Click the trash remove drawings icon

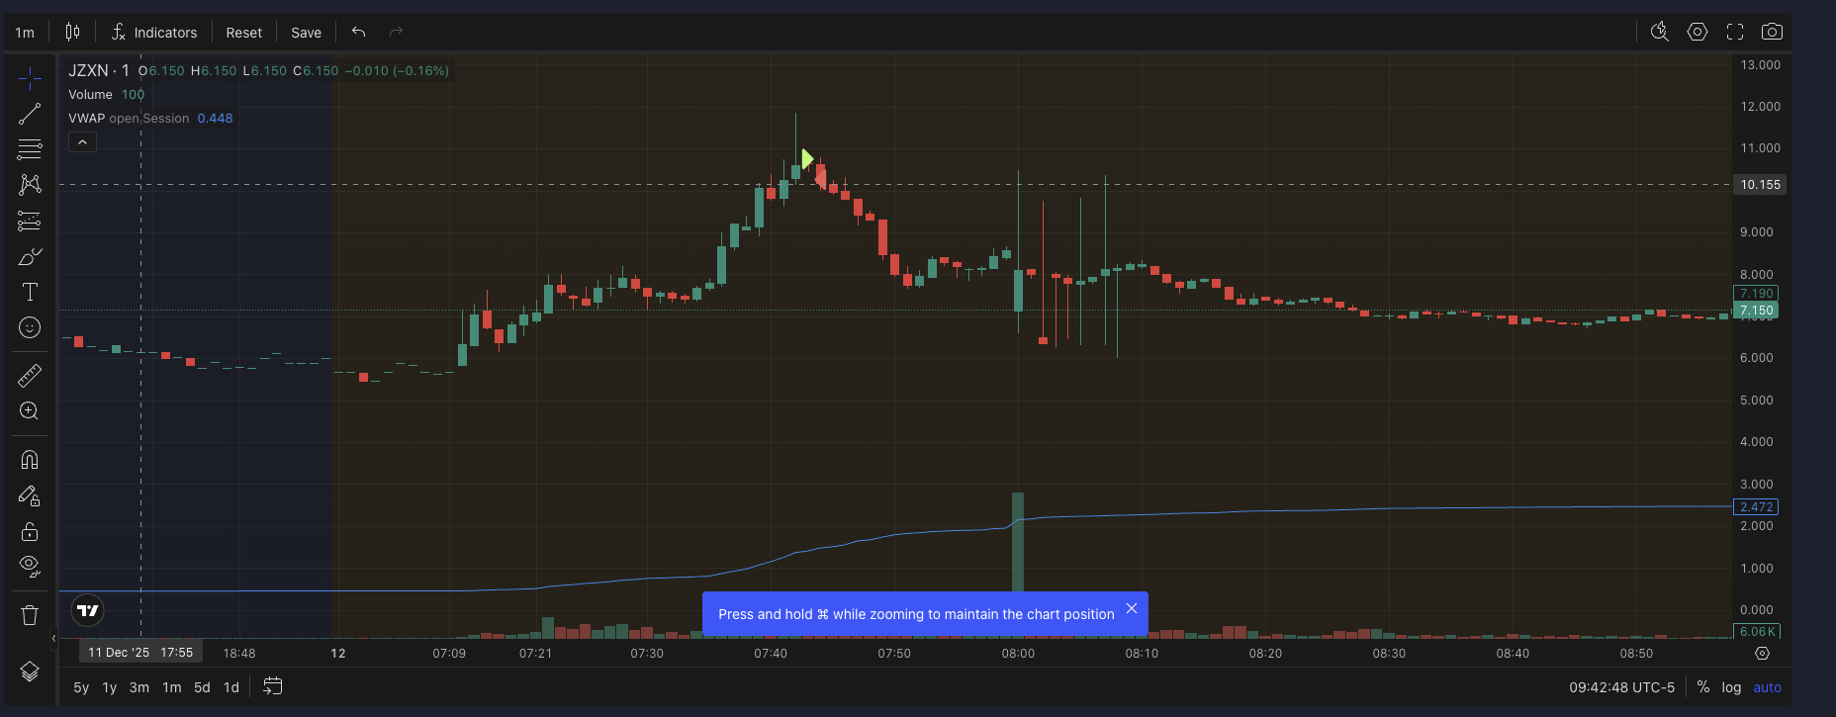30,615
